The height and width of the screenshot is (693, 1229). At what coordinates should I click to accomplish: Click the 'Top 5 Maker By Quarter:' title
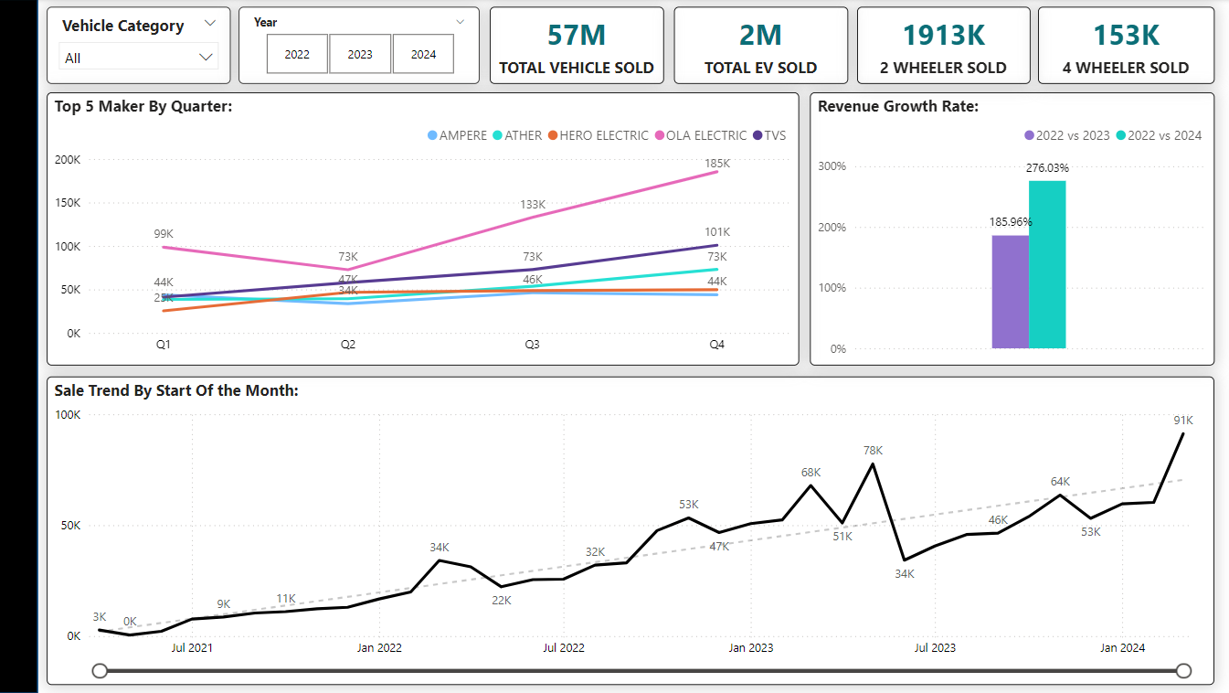143,106
